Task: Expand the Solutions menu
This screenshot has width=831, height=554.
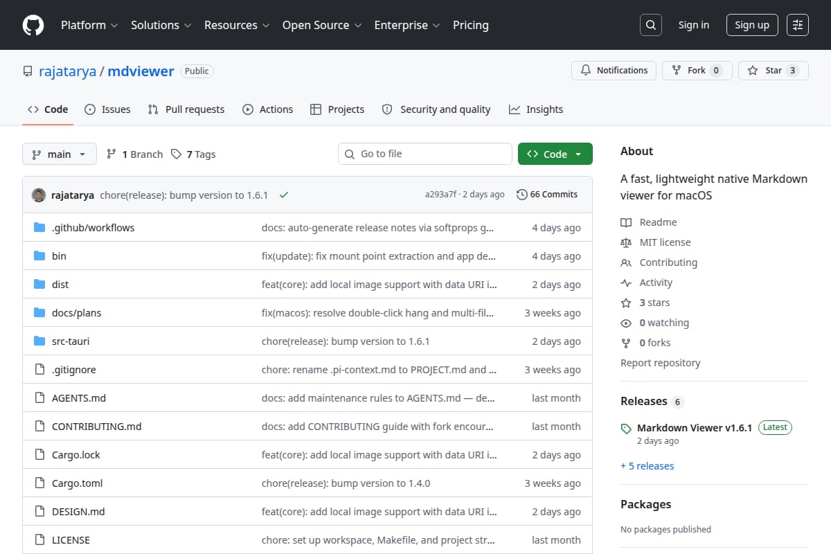Action: (160, 25)
